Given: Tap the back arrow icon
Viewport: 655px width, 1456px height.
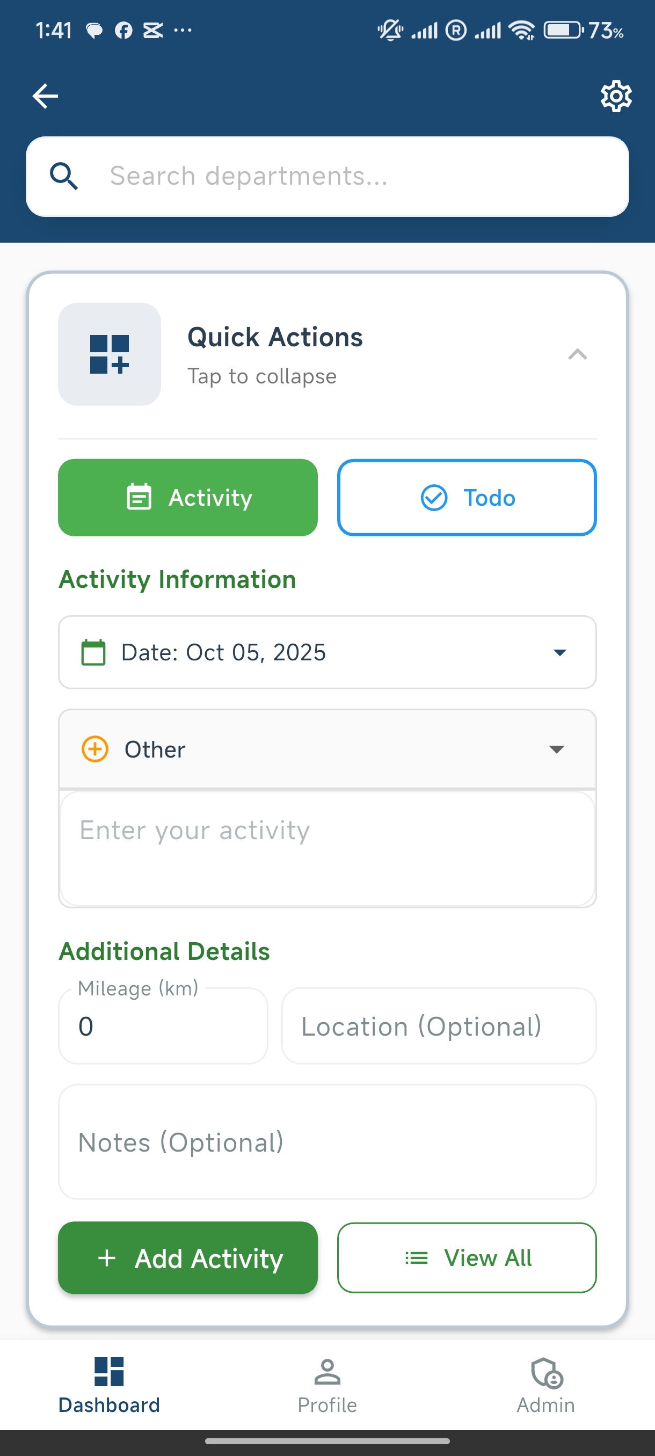Looking at the screenshot, I should tap(45, 96).
